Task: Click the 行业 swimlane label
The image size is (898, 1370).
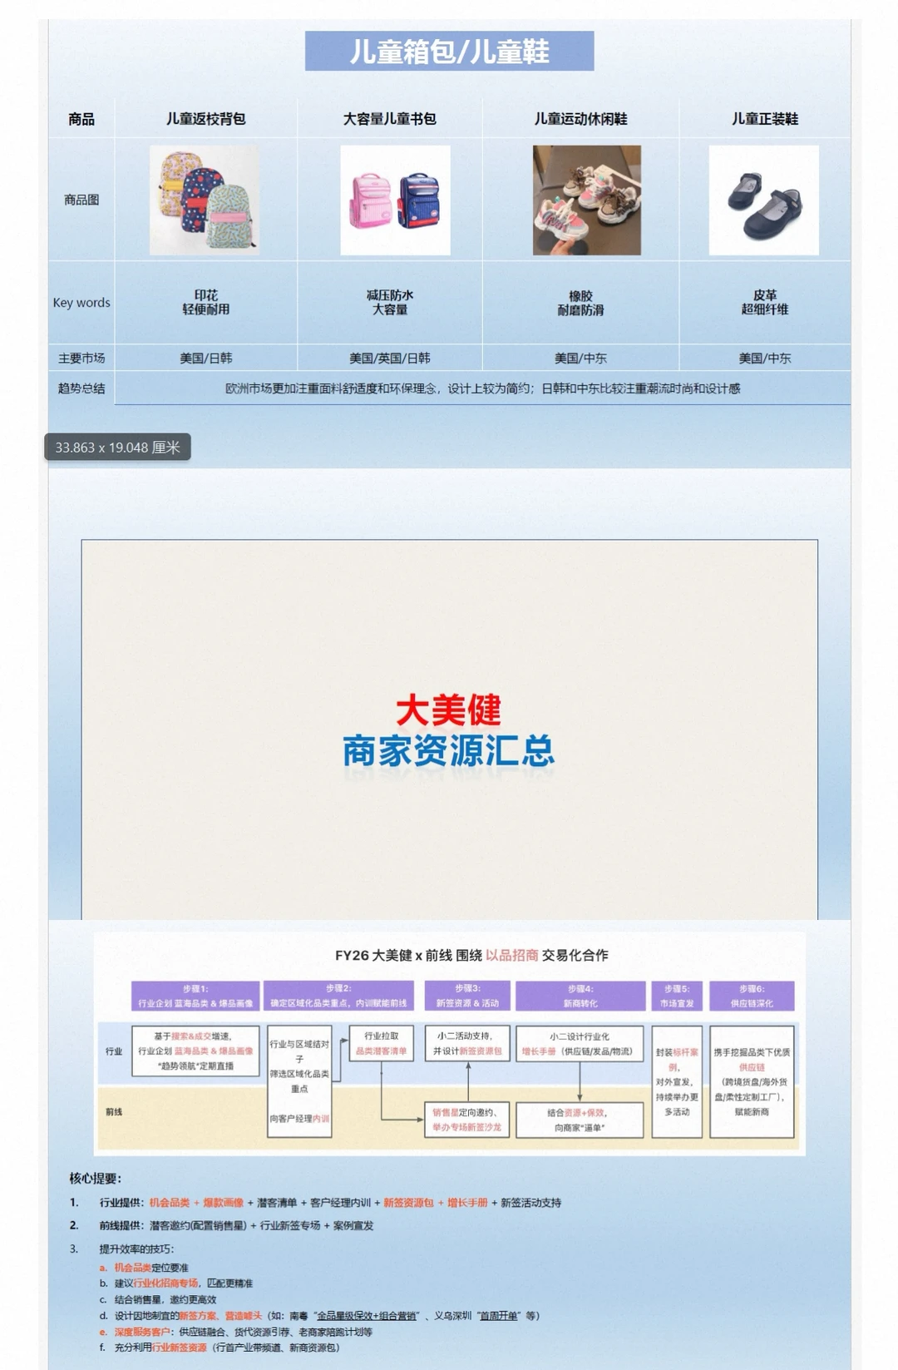Action: coord(114,1051)
